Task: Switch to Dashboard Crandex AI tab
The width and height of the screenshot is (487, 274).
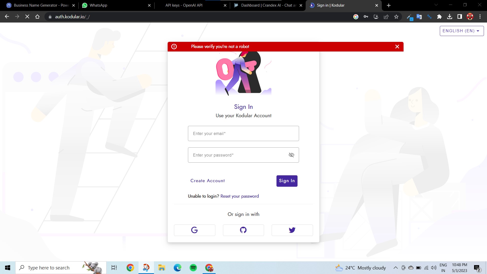Action: (268, 5)
